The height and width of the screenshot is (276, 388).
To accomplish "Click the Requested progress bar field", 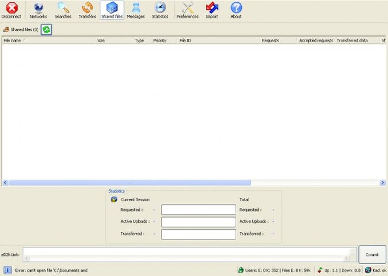I will [x=199, y=210].
